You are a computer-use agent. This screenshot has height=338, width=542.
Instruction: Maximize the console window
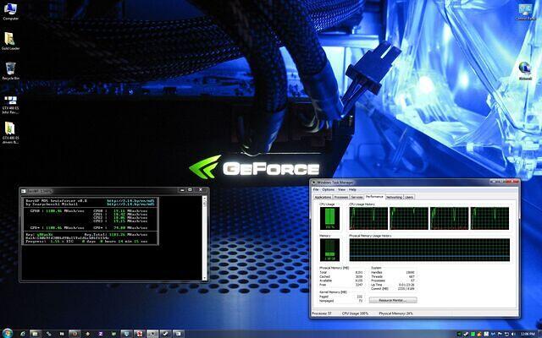click(x=190, y=190)
